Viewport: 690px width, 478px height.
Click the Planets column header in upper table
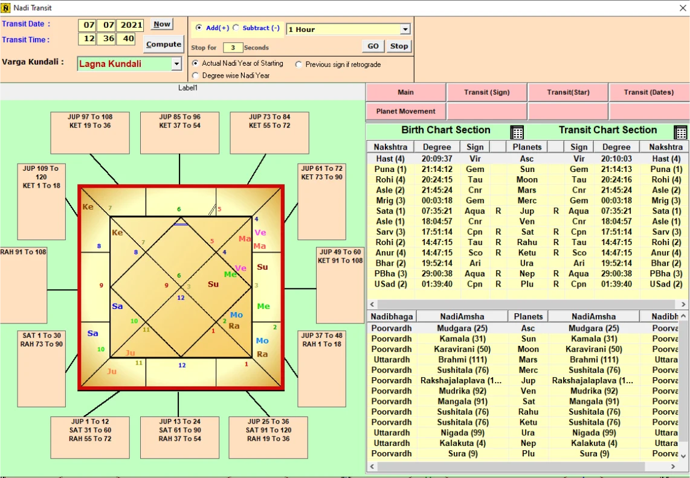point(527,147)
